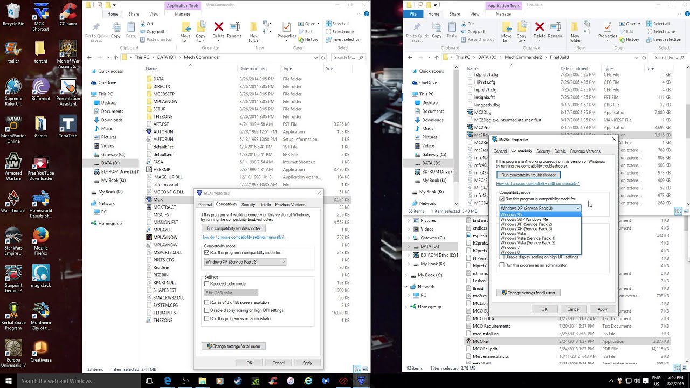Click History in FinalBuild window ribbon
Image resolution: width=690 pixels, height=388 pixels.
pyautogui.click(x=629, y=39)
